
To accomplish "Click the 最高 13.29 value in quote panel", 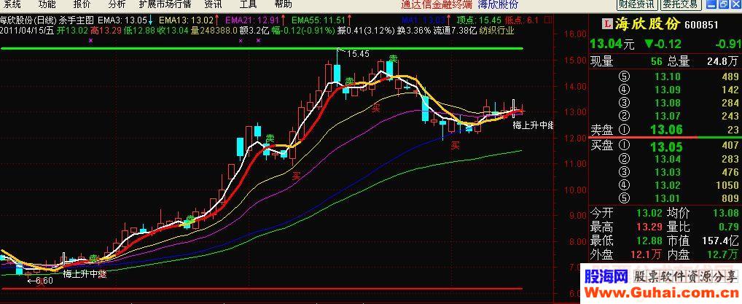I will [x=649, y=227].
